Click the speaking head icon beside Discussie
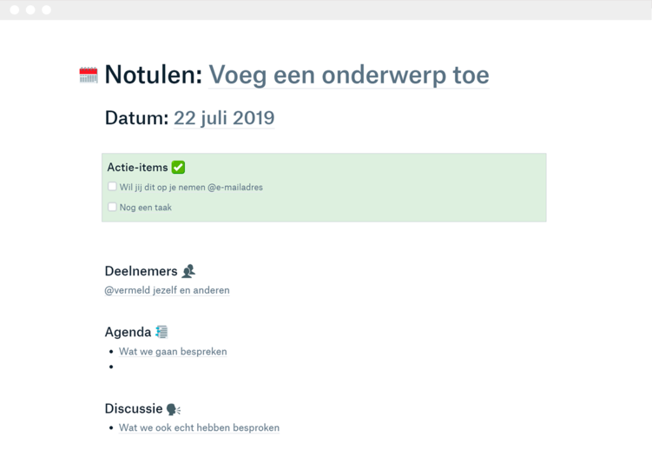652x457 pixels. coord(174,409)
